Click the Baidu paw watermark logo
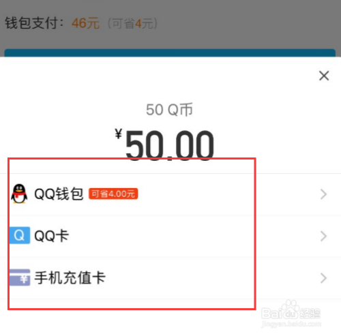Screen dimensions: 341x336 (291, 310)
